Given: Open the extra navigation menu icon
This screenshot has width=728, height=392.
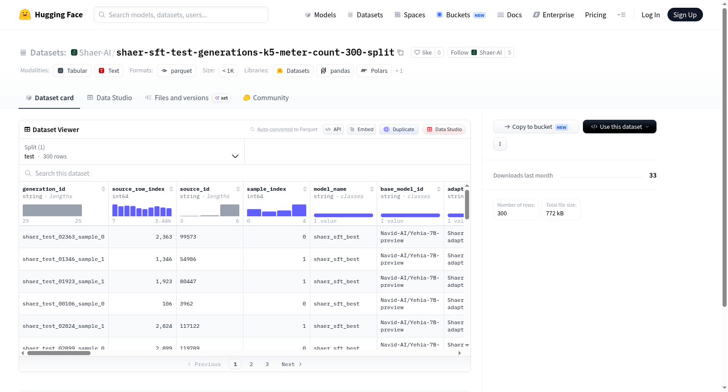Looking at the screenshot, I should tap(621, 15).
